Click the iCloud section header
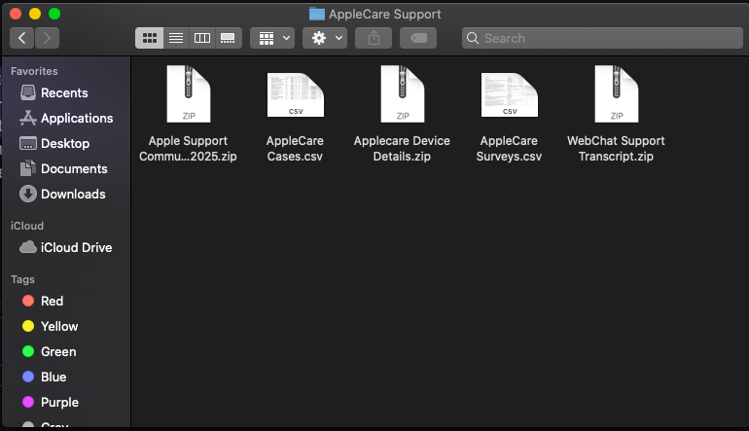The width and height of the screenshot is (749, 431). pos(27,226)
